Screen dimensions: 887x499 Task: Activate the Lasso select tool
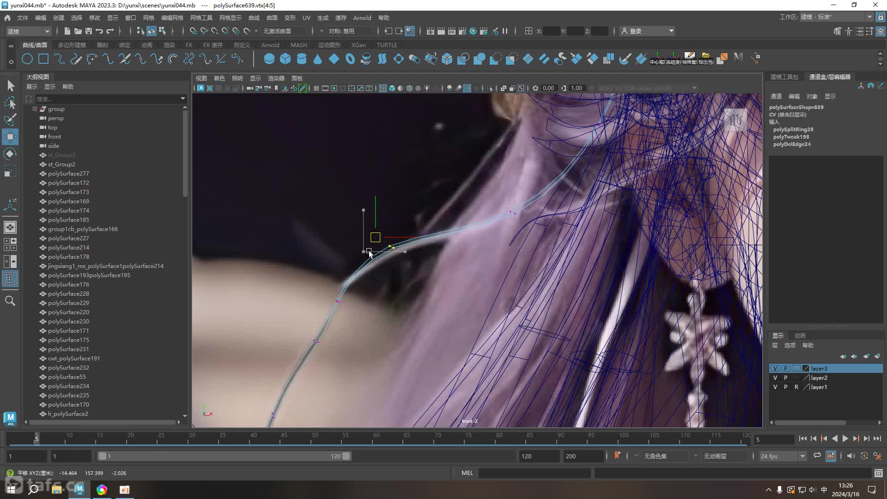click(x=10, y=103)
